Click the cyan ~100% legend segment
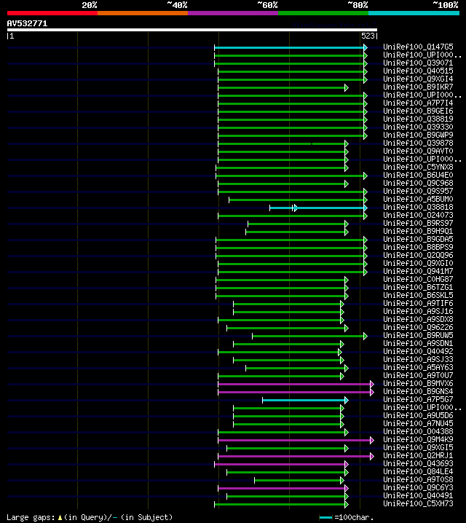This screenshot has height=523, width=466. [x=414, y=13]
